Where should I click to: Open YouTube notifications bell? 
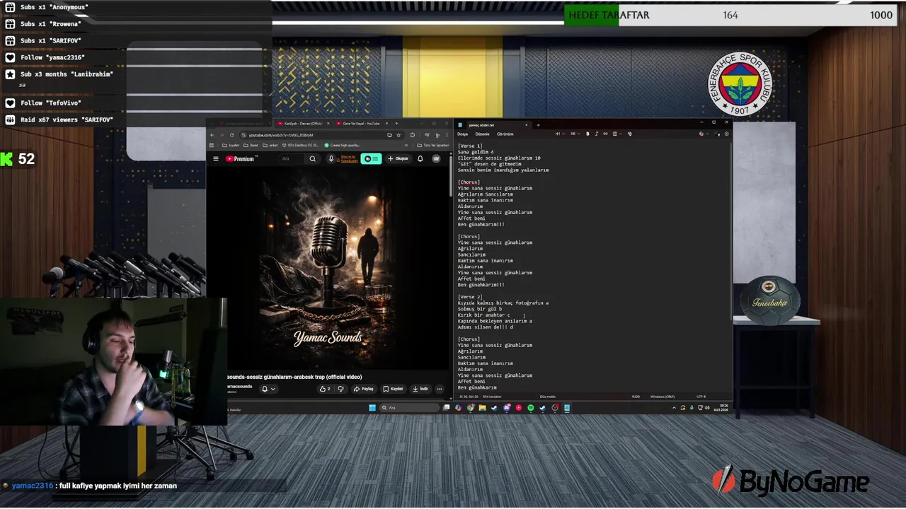click(x=420, y=159)
